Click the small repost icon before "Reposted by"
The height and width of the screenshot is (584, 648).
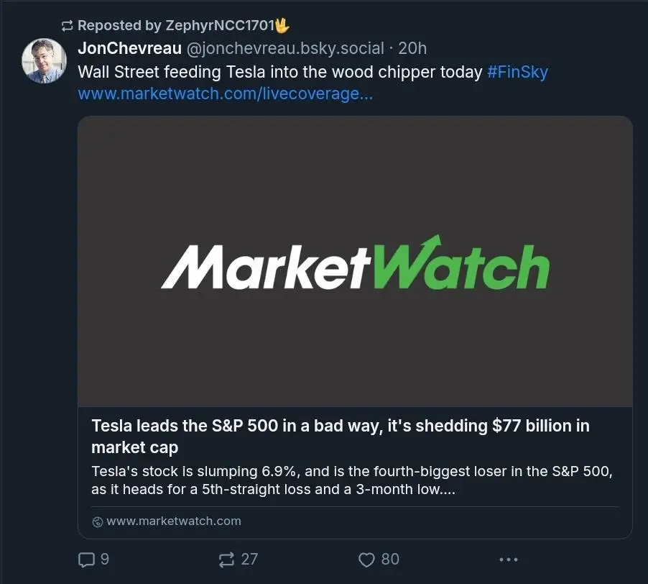tap(68, 26)
